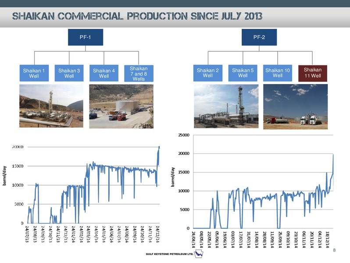Click the photo of storage tank and trucks
This screenshot has height=263, width=350.
[x=121, y=106]
